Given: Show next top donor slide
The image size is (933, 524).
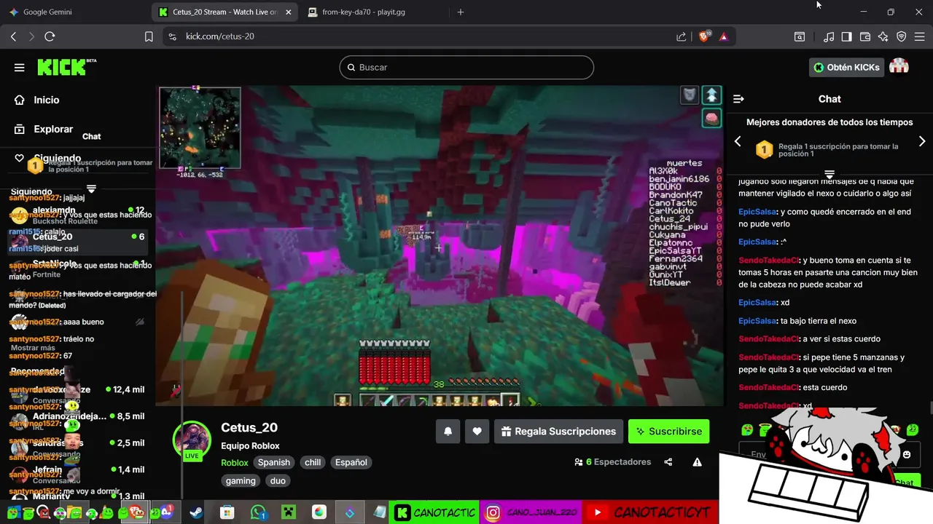Looking at the screenshot, I should coord(921,141).
